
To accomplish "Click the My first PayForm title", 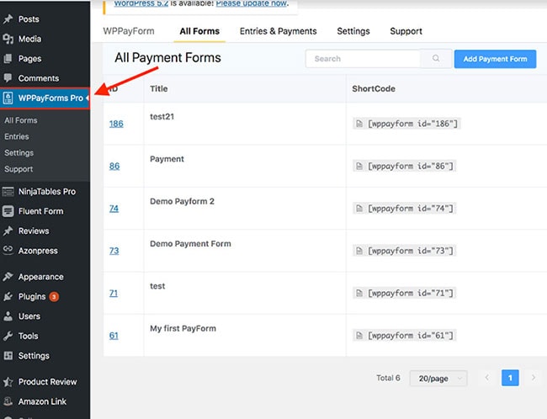I will [183, 328].
